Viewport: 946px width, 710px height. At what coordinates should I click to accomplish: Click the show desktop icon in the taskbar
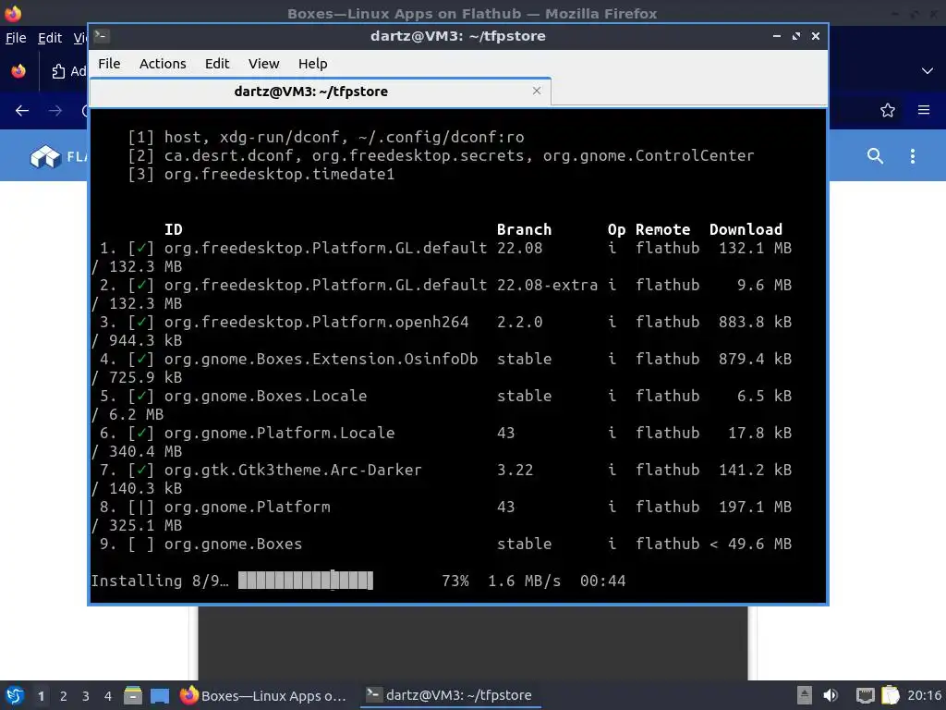click(160, 695)
